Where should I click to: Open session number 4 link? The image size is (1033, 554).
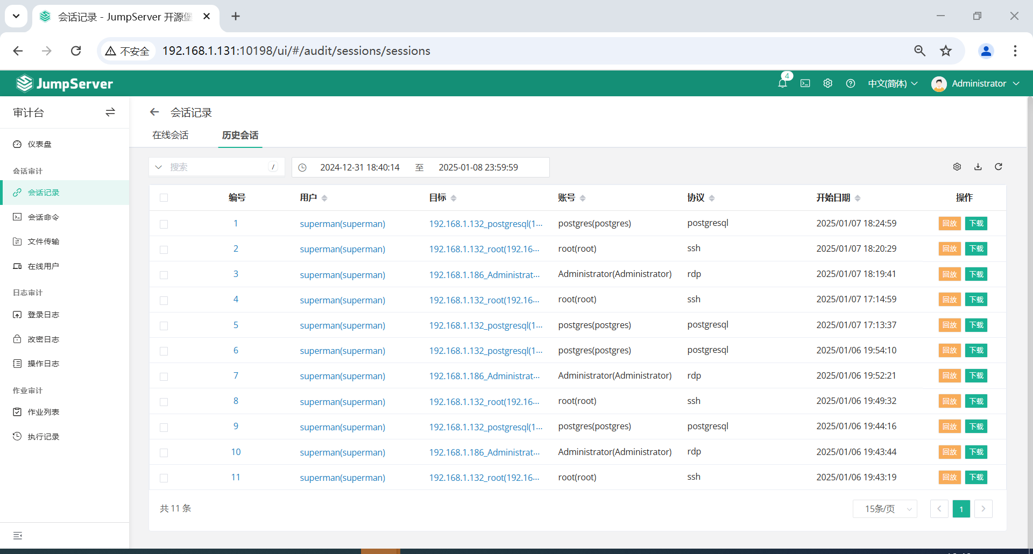tap(236, 299)
